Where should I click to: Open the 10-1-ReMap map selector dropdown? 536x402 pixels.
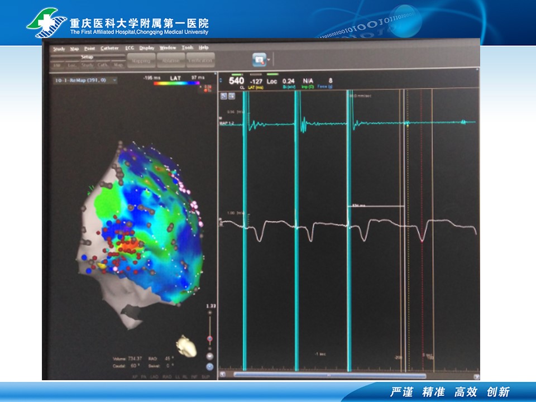tap(85, 80)
